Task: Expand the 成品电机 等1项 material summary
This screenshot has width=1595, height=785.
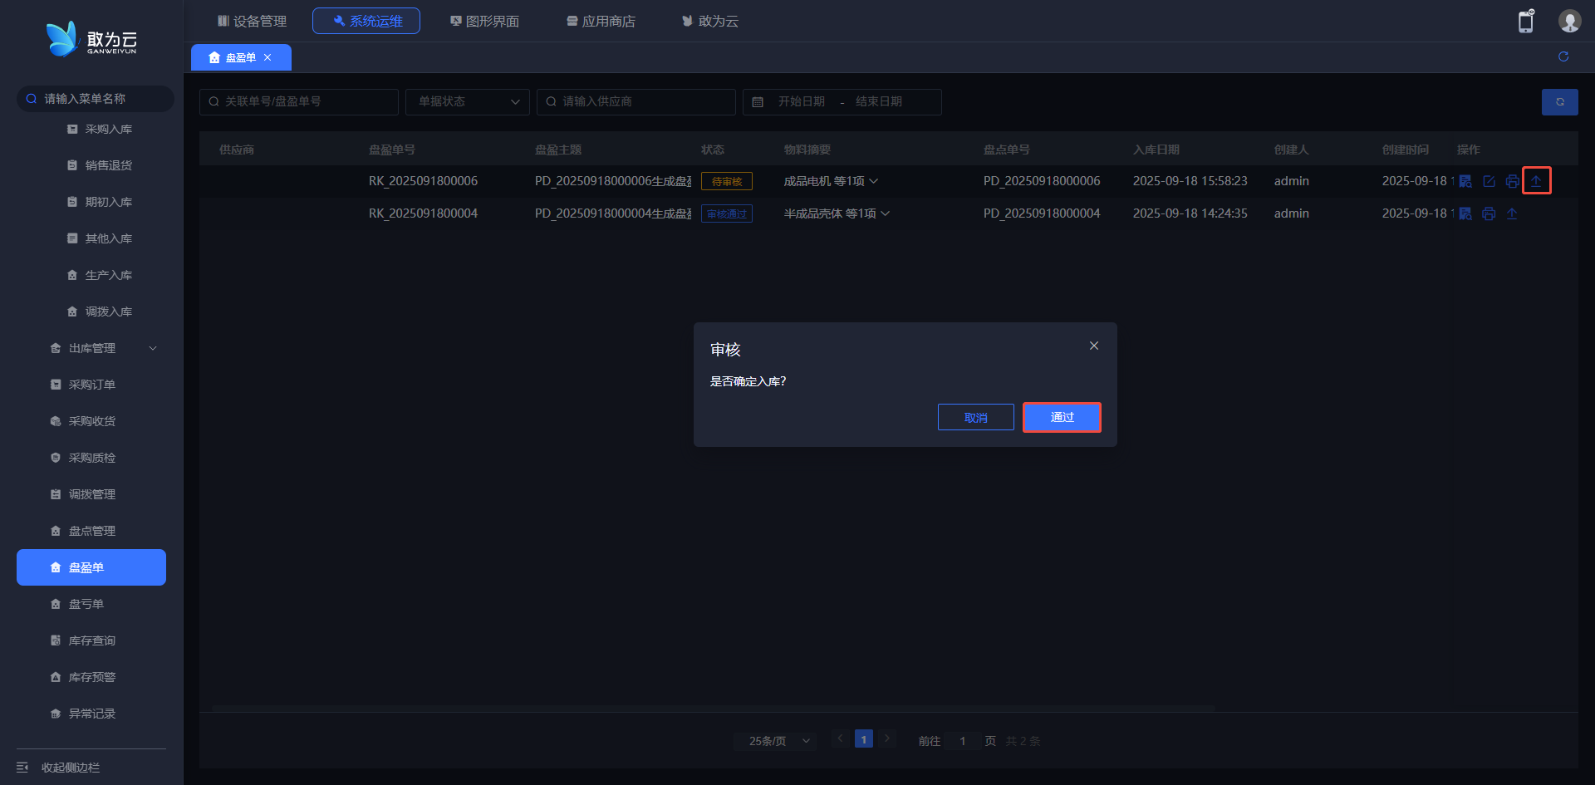Action: point(873,181)
